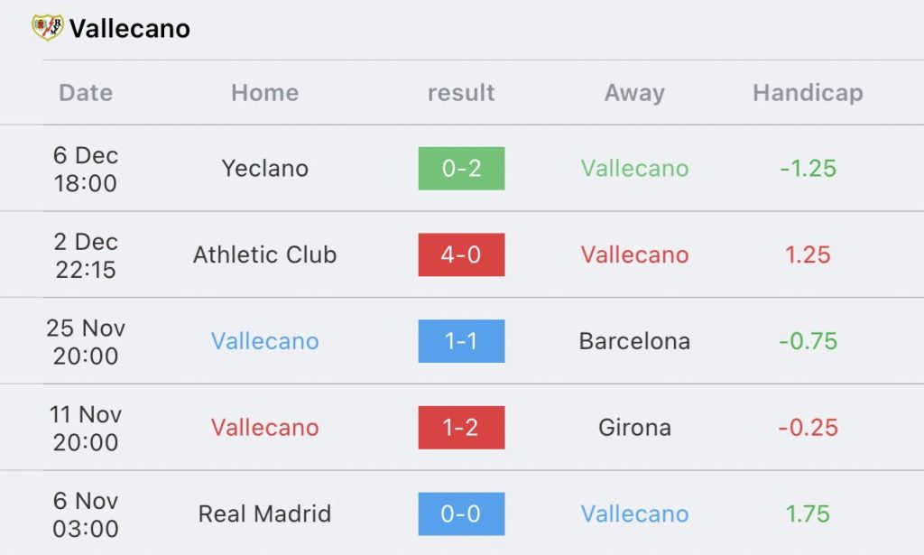Image resolution: width=924 pixels, height=555 pixels.
Task: Click the Away column header
Action: 634,92
